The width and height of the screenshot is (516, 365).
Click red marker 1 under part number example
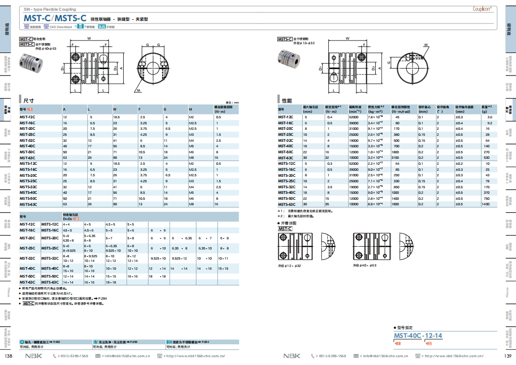coord(397,343)
